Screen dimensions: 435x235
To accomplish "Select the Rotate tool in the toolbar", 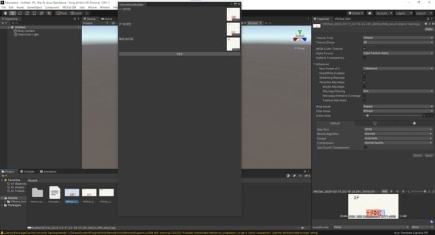I will tap(20, 14).
